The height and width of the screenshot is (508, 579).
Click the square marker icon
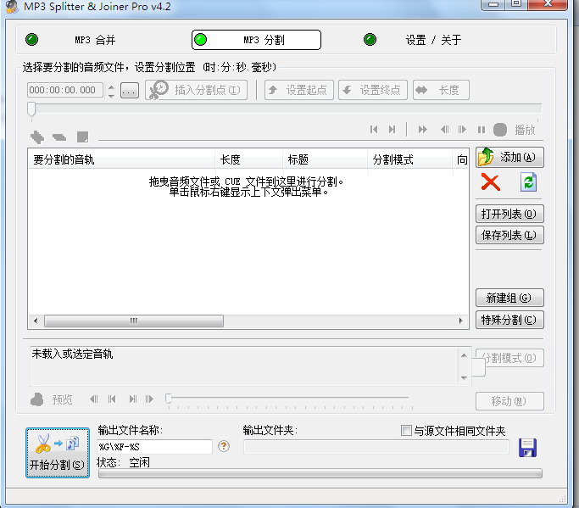[x=82, y=137]
